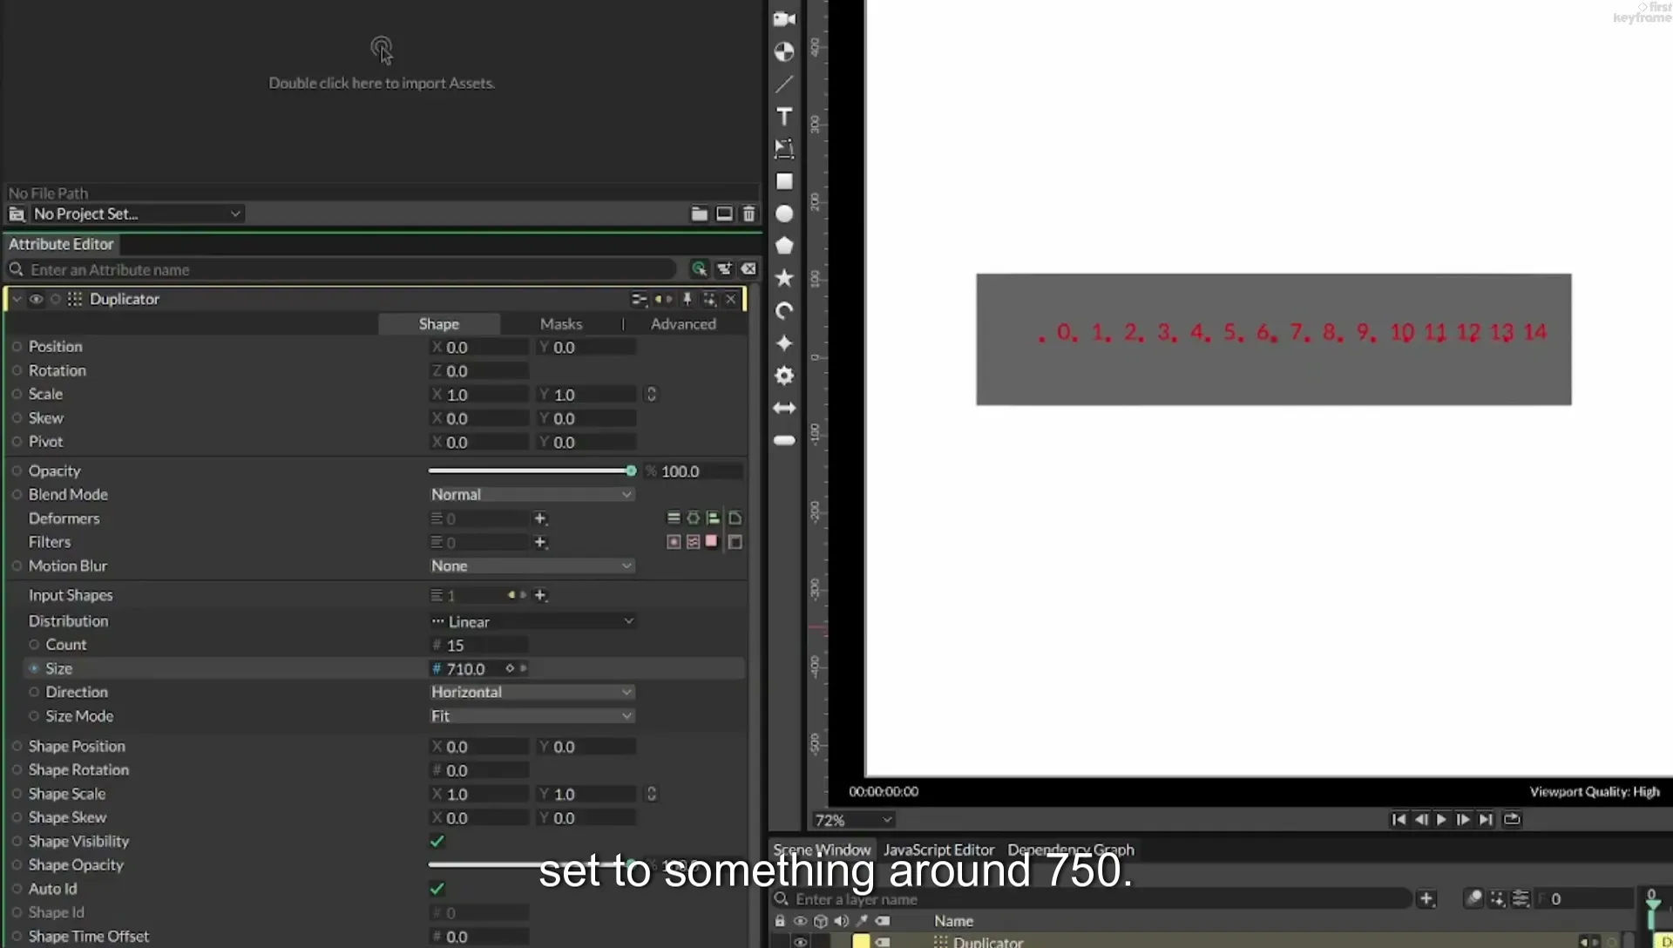Select the Capsule shape tool
The width and height of the screenshot is (1673, 948).
click(784, 440)
